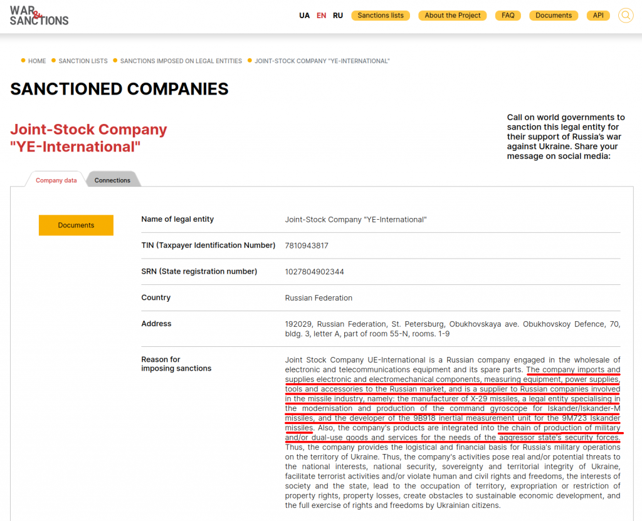Switch language to RU
This screenshot has height=521, width=642.
tap(338, 16)
